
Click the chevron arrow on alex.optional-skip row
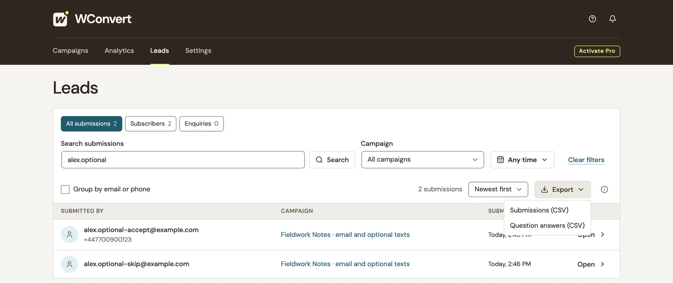603,264
